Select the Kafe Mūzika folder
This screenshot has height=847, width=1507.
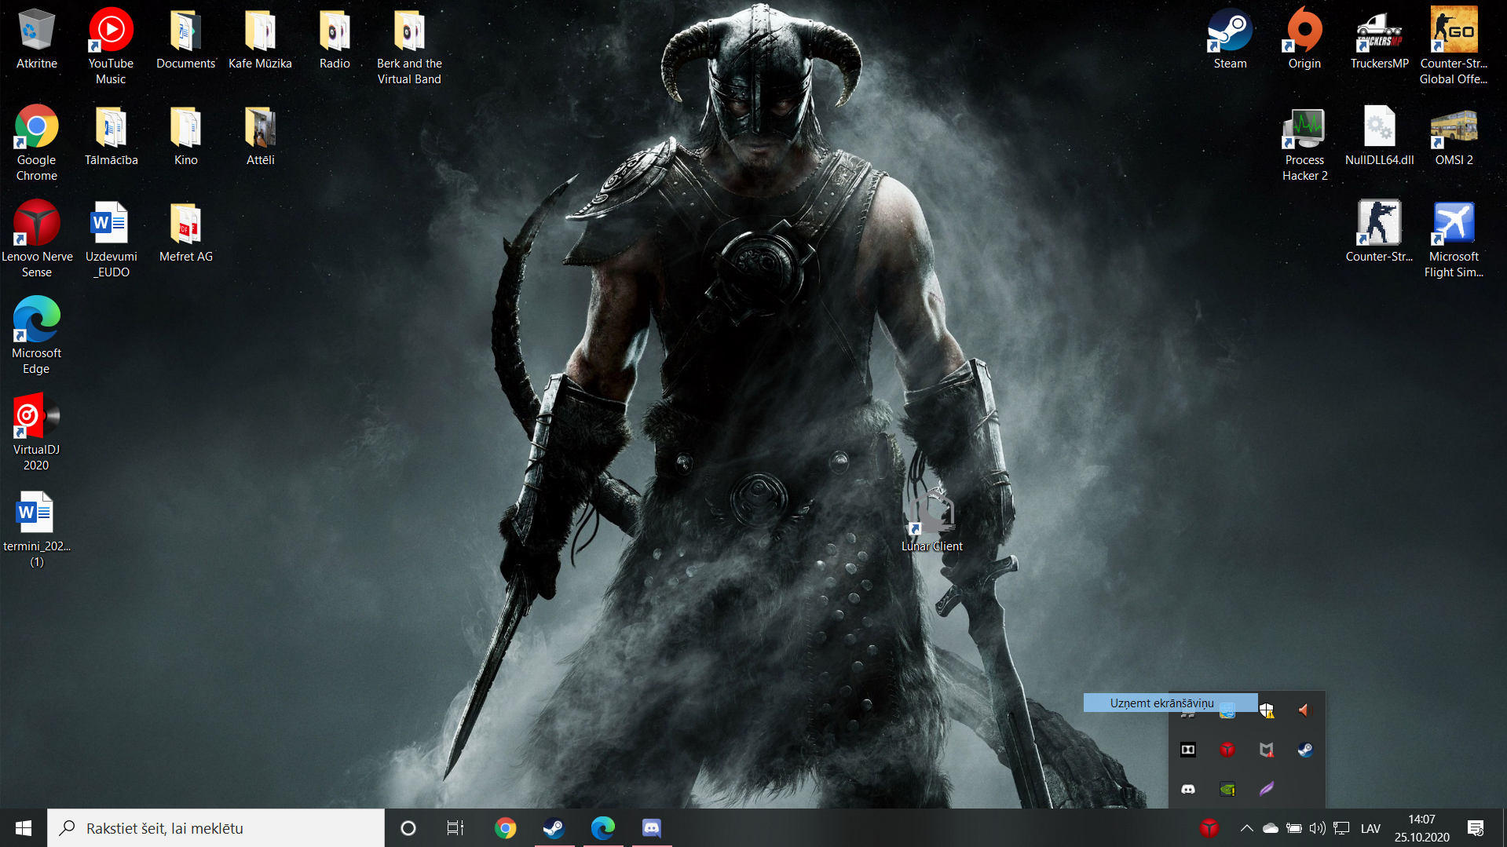(x=260, y=39)
